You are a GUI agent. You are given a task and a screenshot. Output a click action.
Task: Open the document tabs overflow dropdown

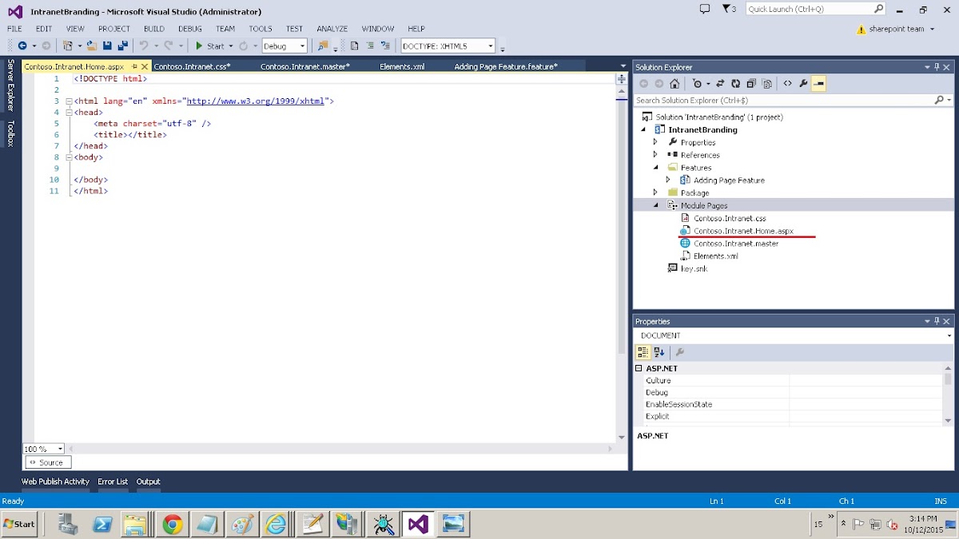pyautogui.click(x=623, y=66)
